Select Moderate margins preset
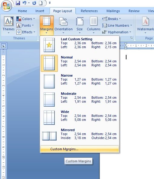 click(x=80, y=99)
